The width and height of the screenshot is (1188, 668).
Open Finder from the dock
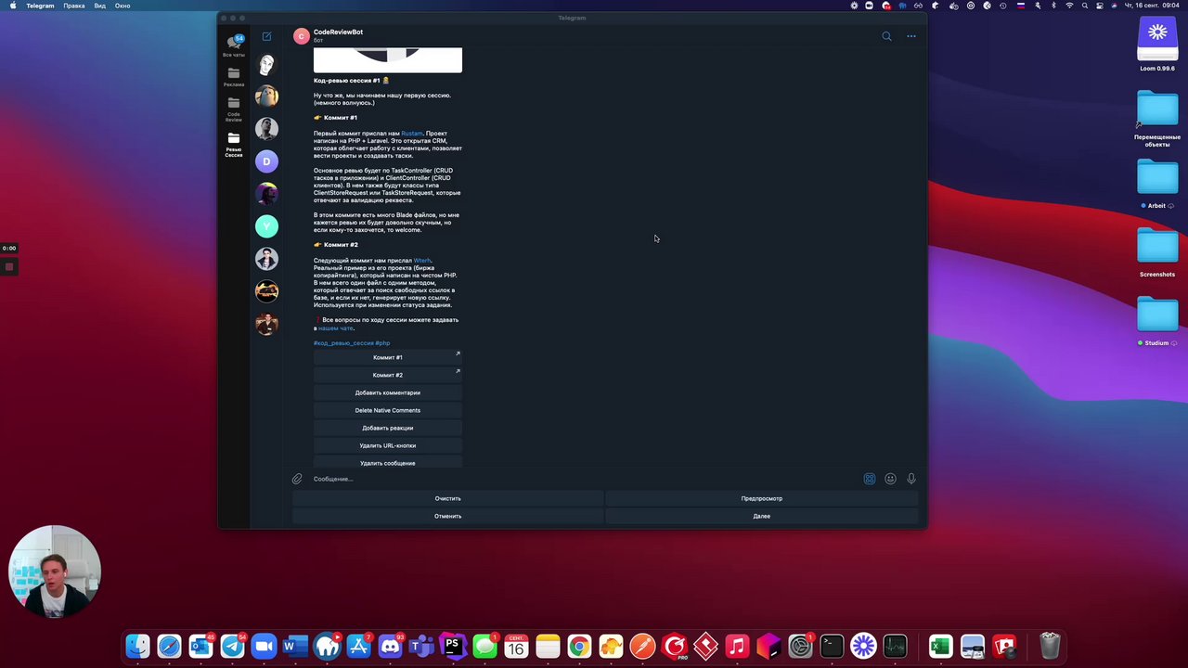137,646
